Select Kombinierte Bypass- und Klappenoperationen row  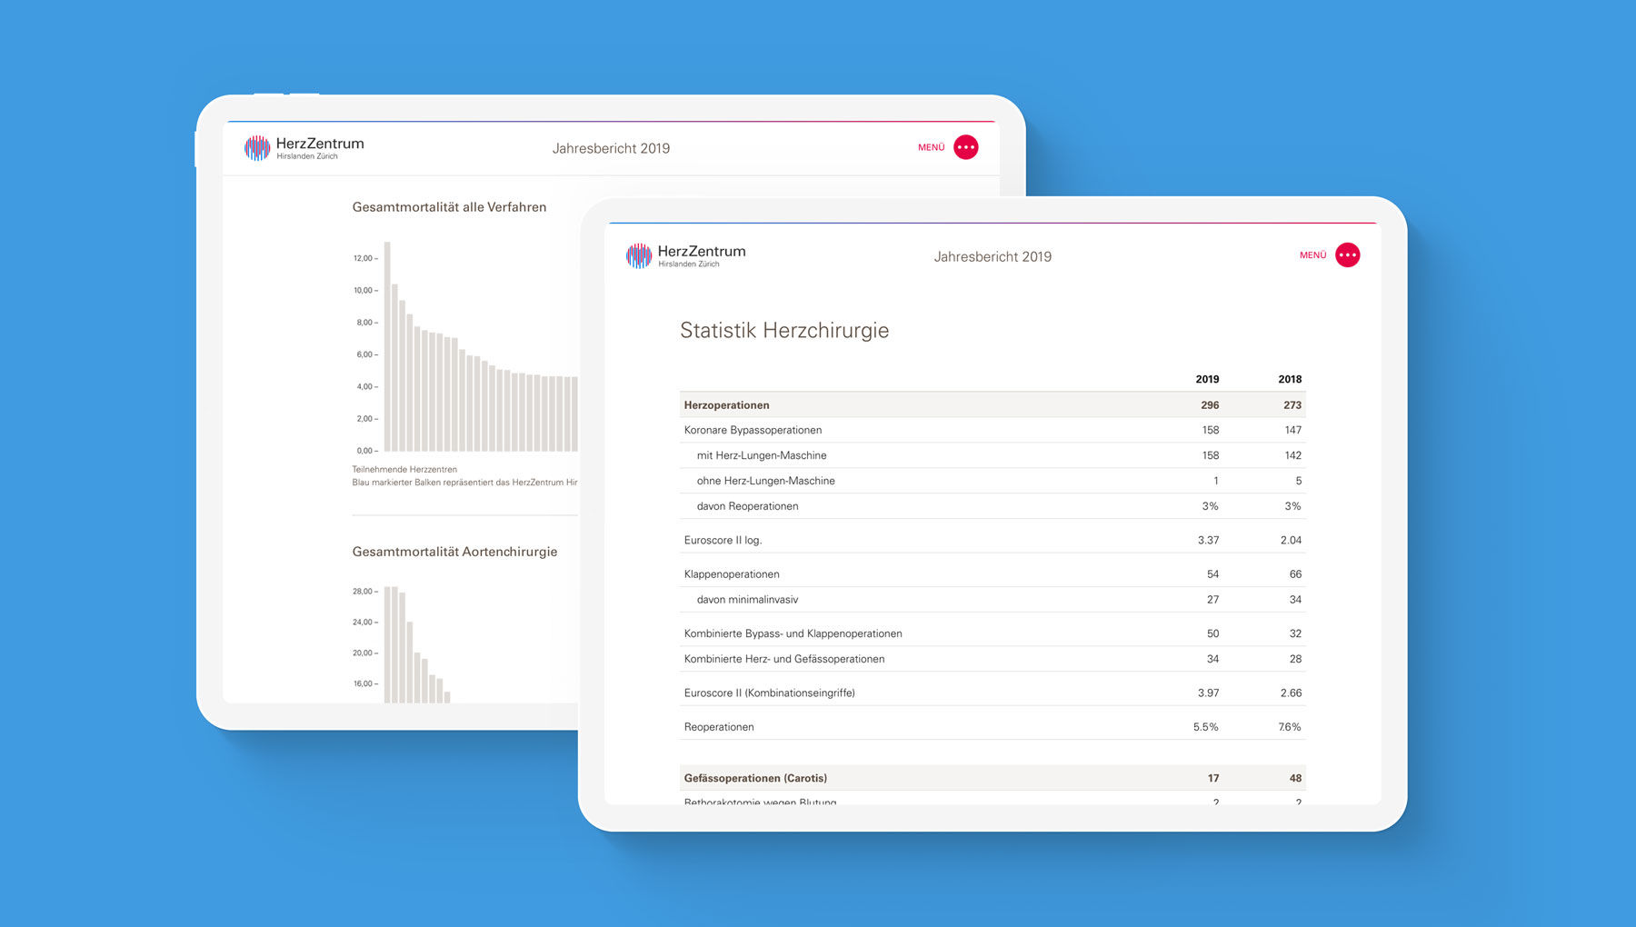point(993,633)
